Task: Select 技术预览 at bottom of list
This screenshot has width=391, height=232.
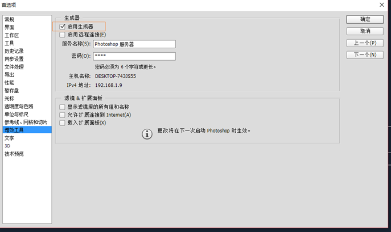Action: 14,154
